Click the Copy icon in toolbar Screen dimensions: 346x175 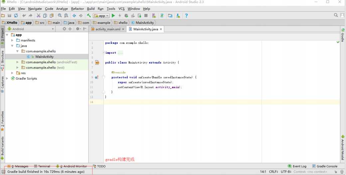(45, 16)
